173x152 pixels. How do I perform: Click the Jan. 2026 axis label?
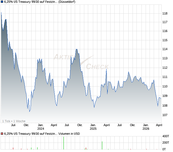146,127
